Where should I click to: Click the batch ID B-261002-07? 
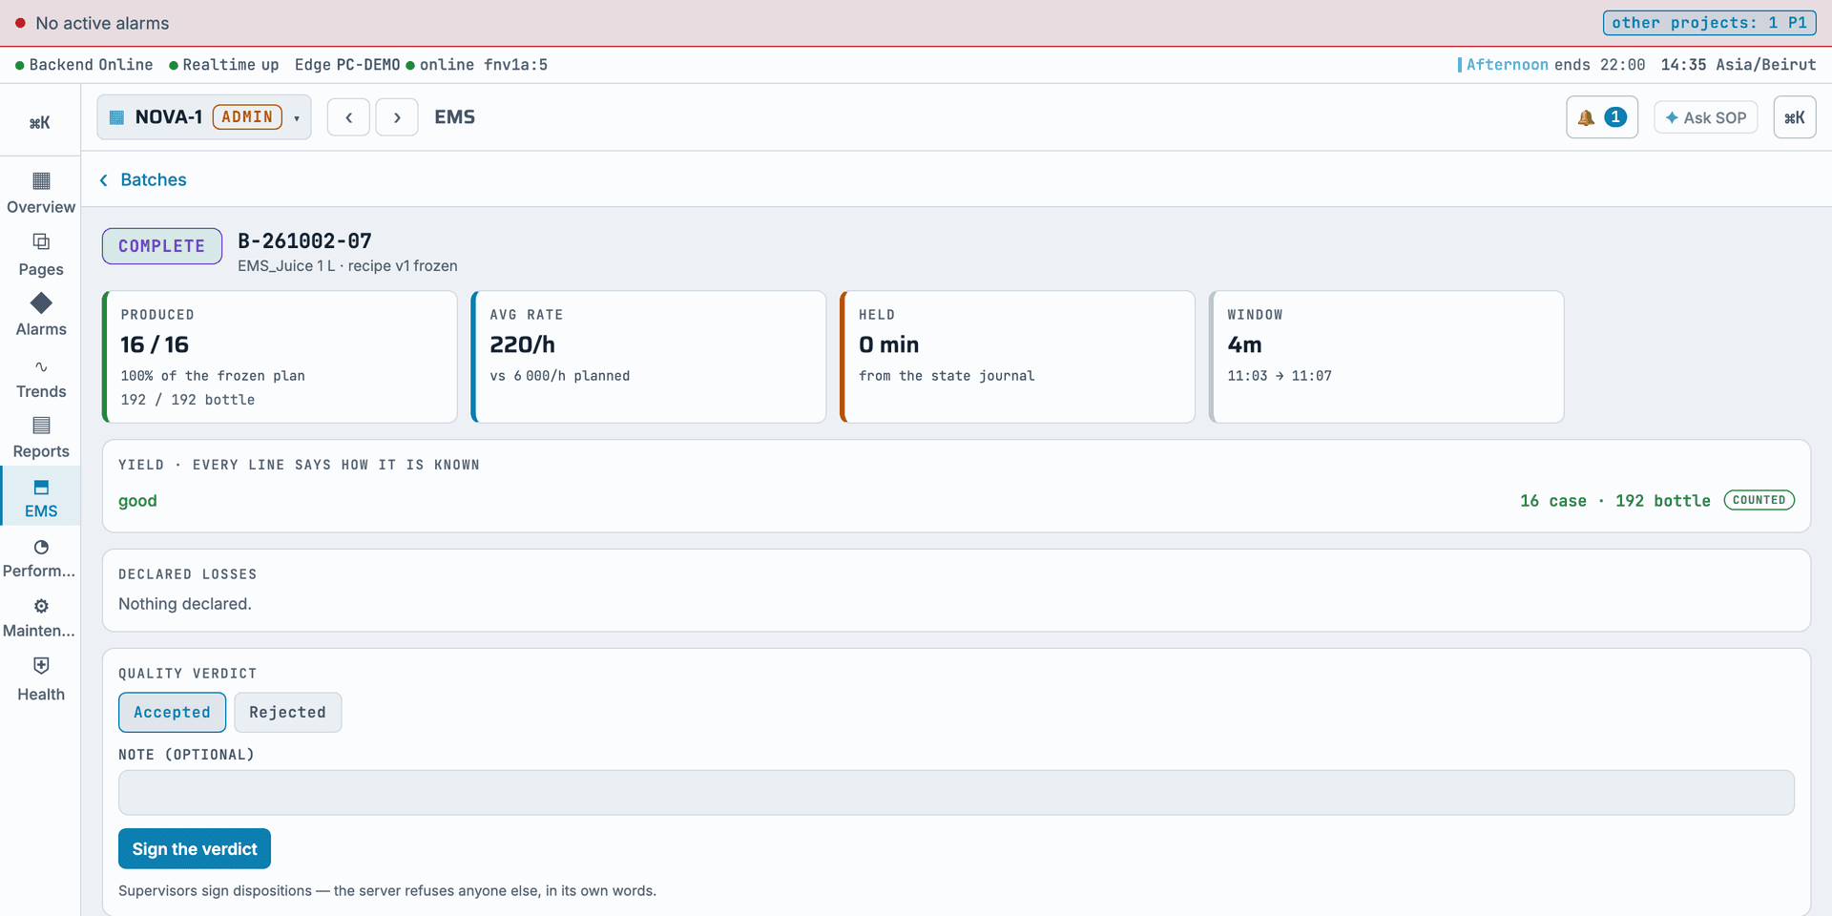point(304,240)
